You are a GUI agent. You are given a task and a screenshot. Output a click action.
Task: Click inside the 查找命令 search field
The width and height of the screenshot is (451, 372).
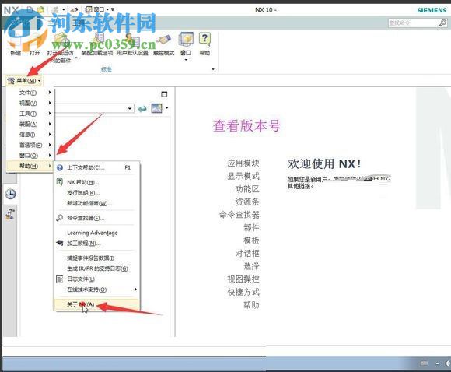[413, 23]
